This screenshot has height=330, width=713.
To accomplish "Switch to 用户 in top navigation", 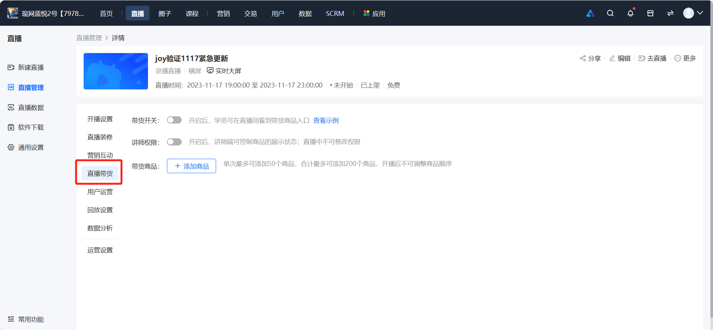I will pyautogui.click(x=278, y=14).
